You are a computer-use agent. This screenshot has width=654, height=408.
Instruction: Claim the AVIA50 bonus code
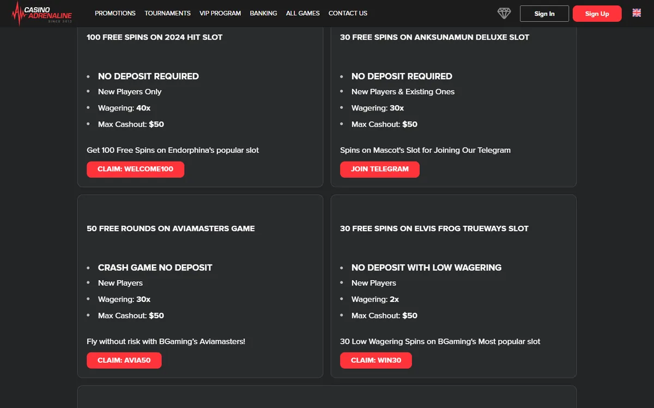pos(124,360)
